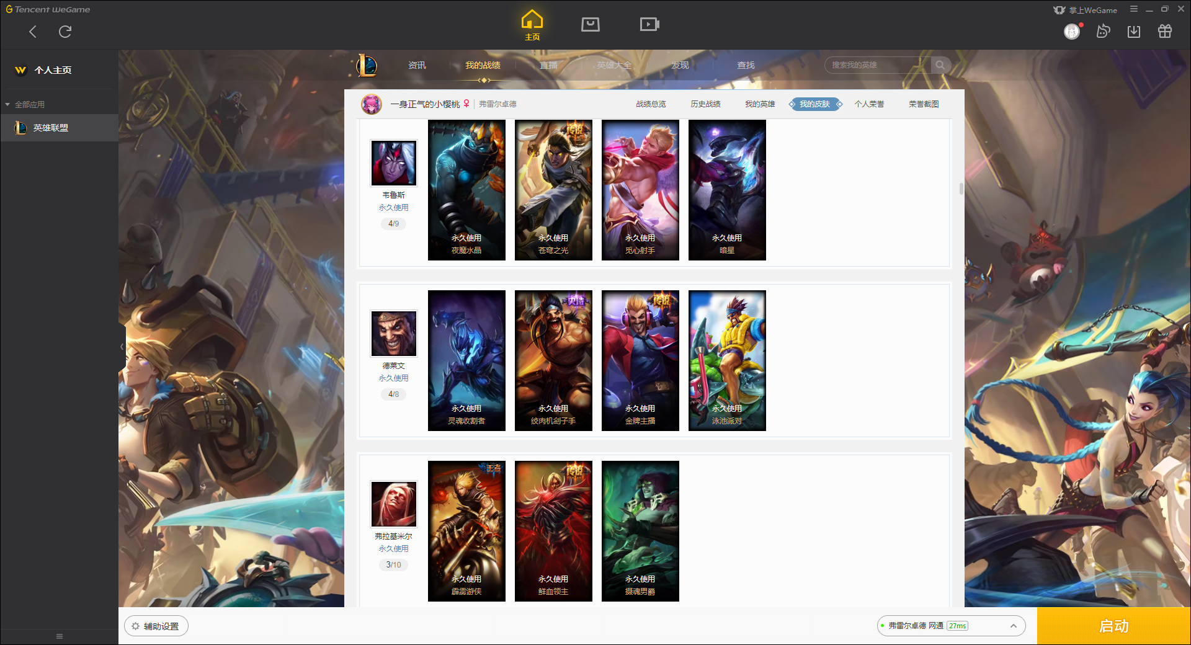Click the 4/8 skin count badge
This screenshot has width=1191, height=645.
pos(394,394)
